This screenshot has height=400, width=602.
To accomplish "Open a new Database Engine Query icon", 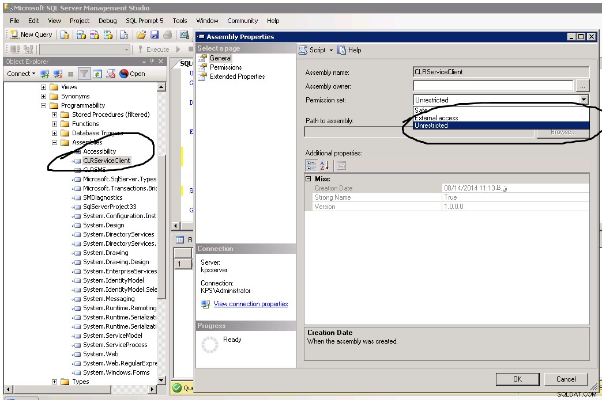I will 65,35.
